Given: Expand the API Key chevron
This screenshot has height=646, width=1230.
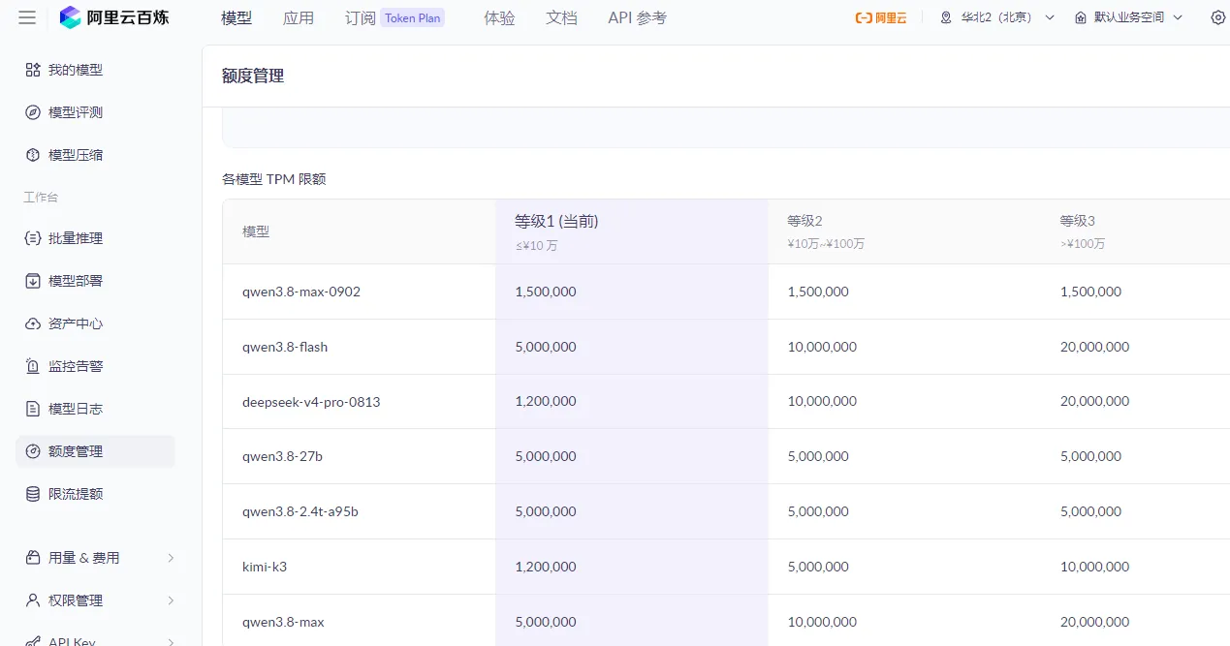Looking at the screenshot, I should 171,640.
